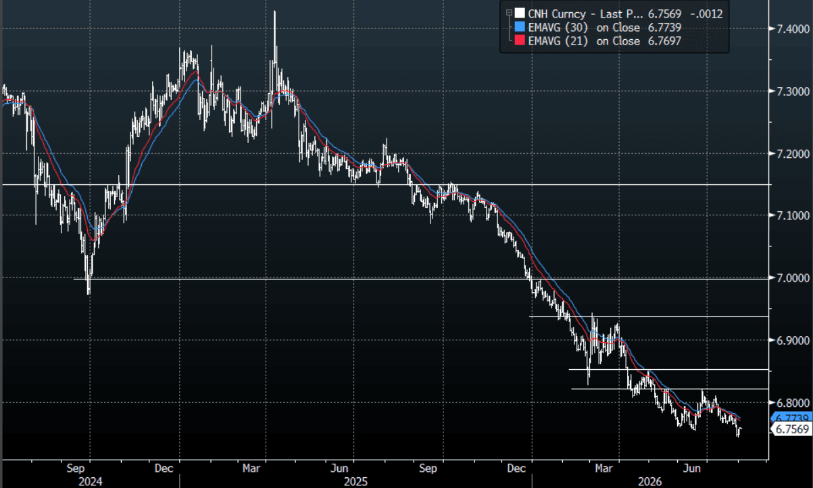Click the white CNH Curncy legend swatch
Screen dimensions: 813x488
tap(518, 12)
